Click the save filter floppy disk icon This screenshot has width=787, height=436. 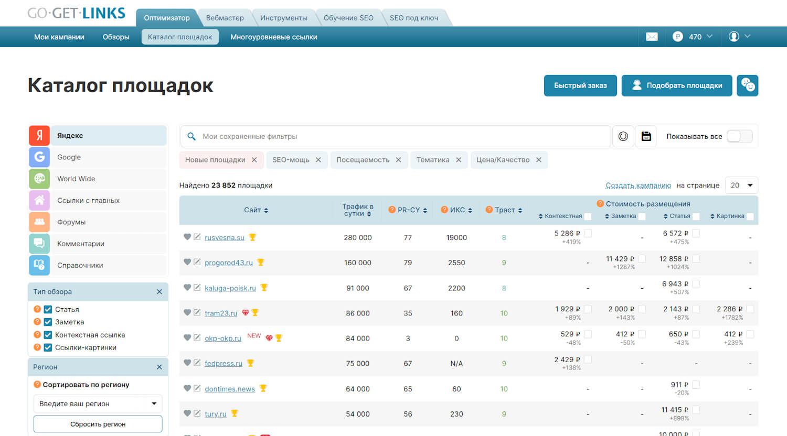click(646, 136)
